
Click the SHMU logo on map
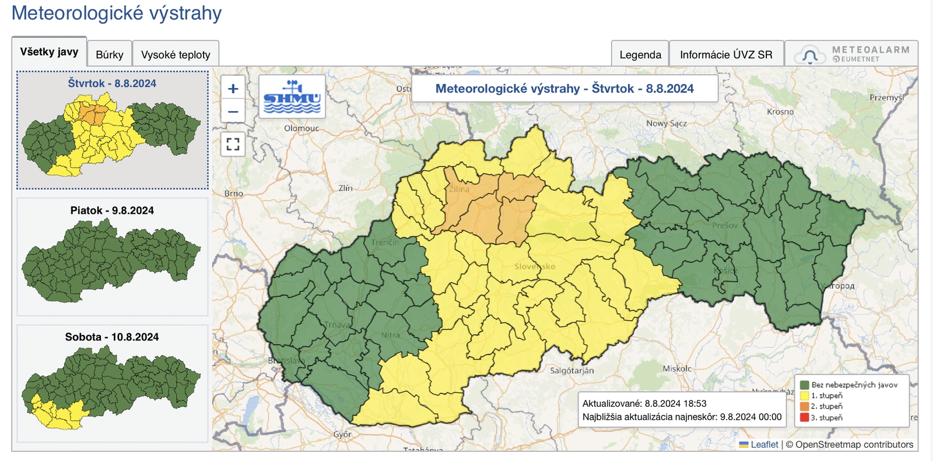292,97
